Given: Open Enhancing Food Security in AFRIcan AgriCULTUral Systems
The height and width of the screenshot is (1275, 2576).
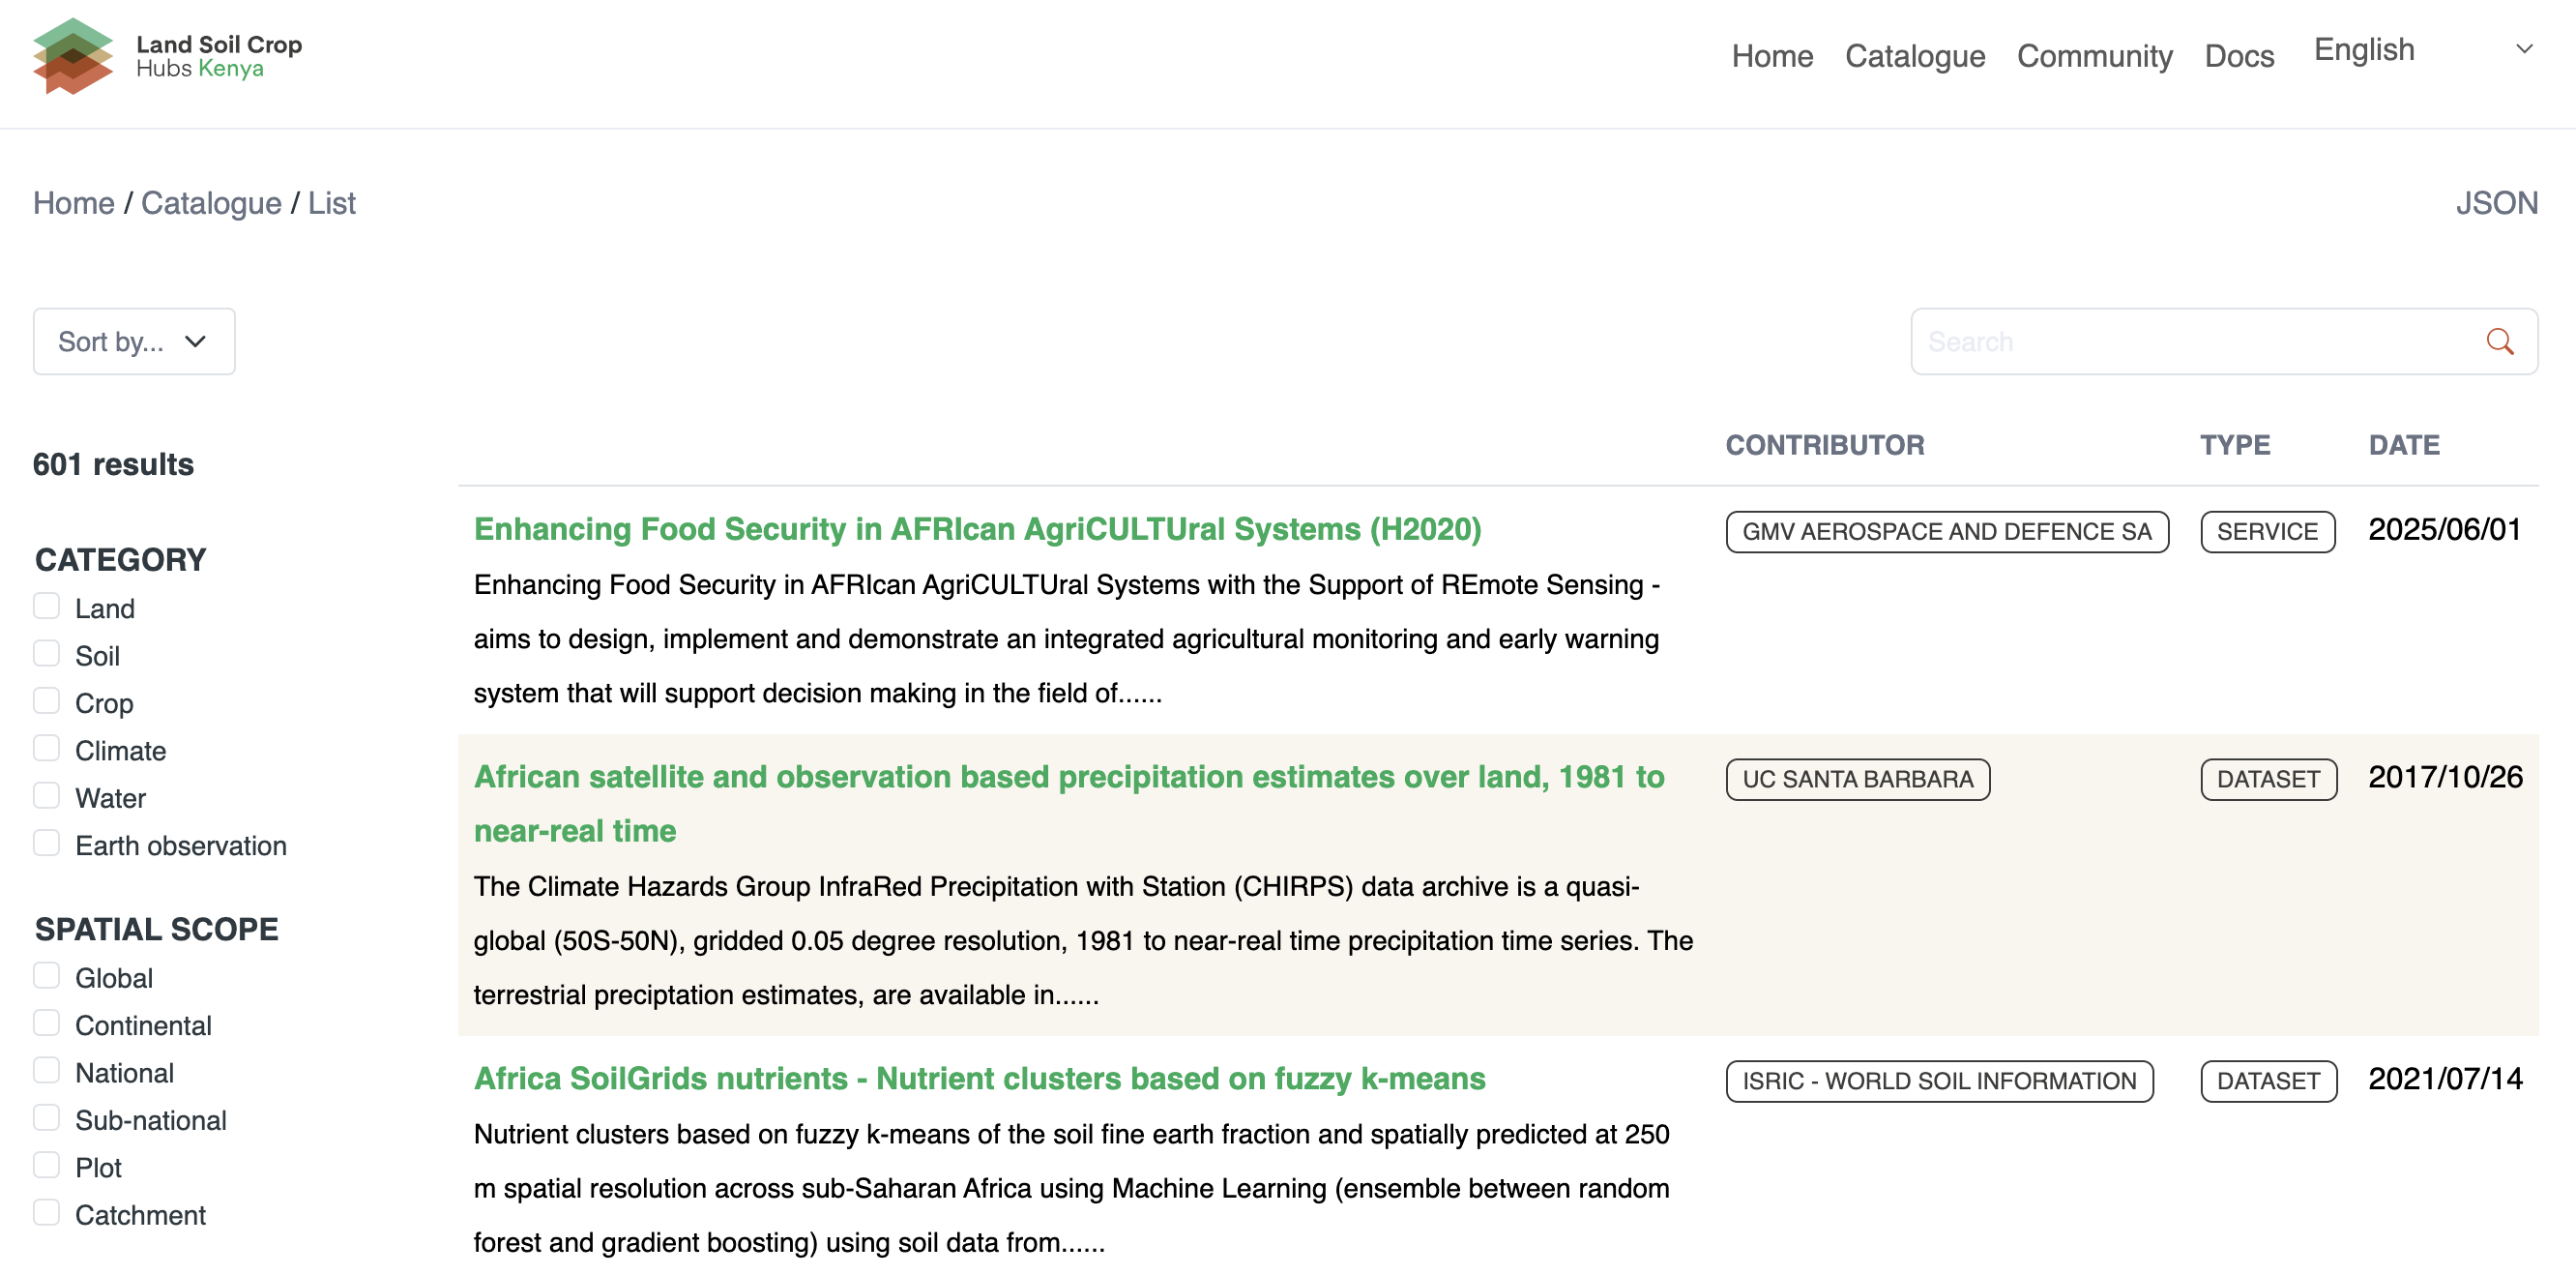Looking at the screenshot, I should tap(977, 529).
